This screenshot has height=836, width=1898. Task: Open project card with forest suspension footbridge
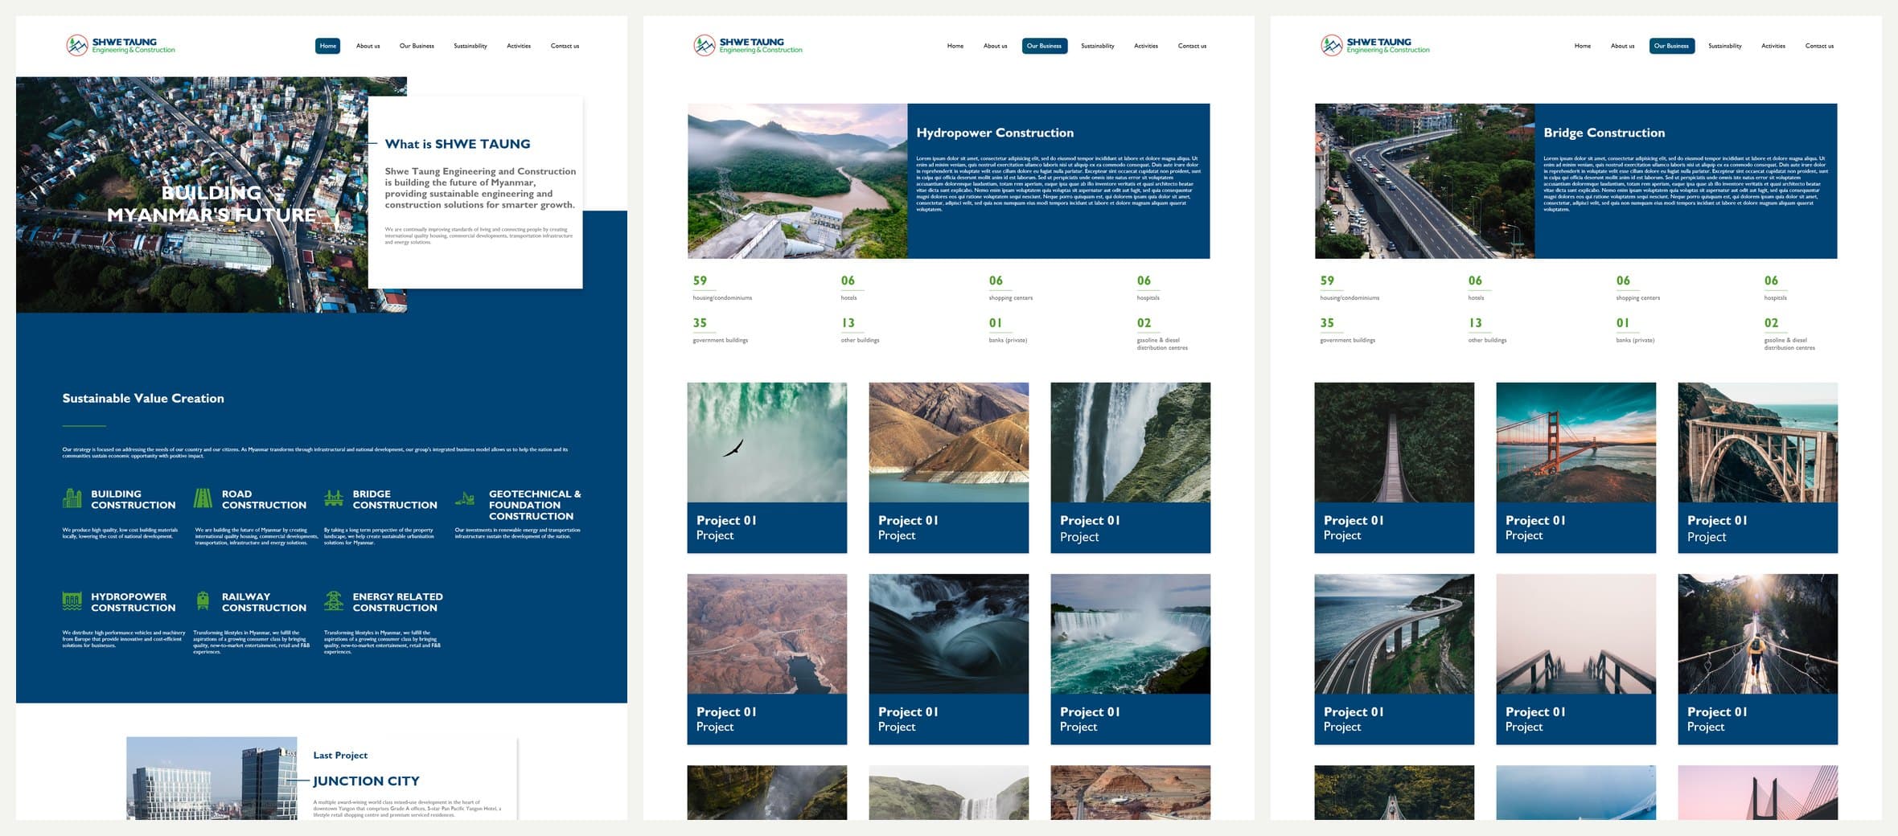[x=1395, y=468]
